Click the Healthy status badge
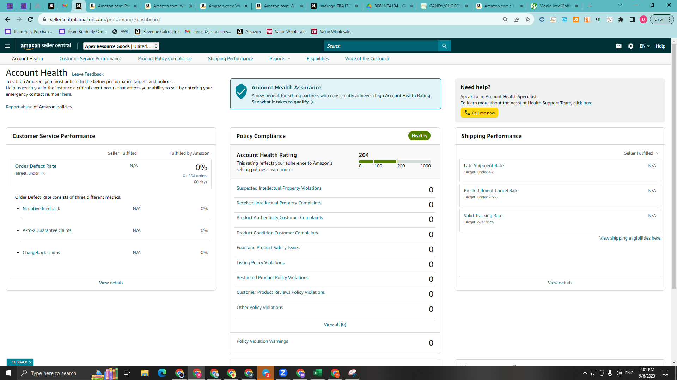Image resolution: width=677 pixels, height=380 pixels. click(x=419, y=136)
